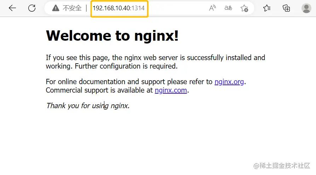The image size is (316, 175).
Task: Add this page to favorites star icon
Action: tap(244, 8)
